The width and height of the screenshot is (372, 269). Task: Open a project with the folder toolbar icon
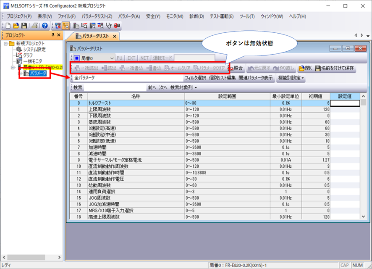tap(16, 25)
